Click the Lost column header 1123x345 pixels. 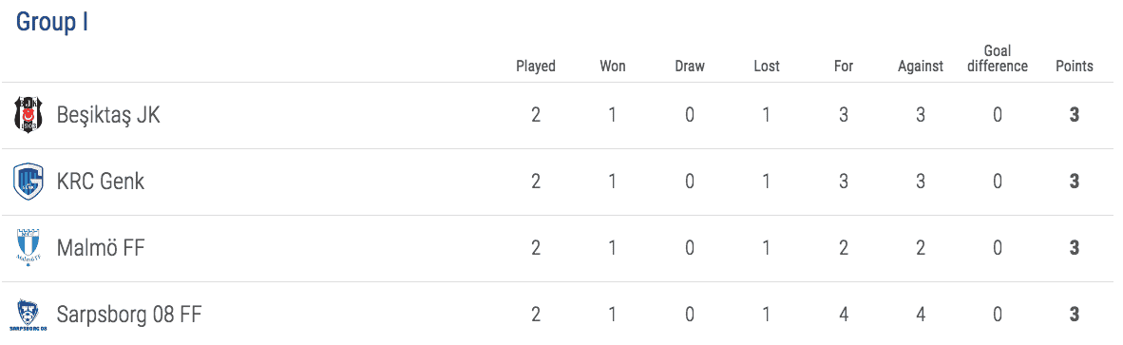coord(767,67)
